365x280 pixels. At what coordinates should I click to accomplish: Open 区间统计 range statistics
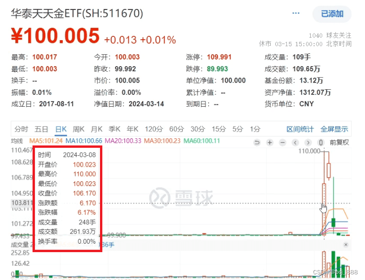click(x=300, y=129)
